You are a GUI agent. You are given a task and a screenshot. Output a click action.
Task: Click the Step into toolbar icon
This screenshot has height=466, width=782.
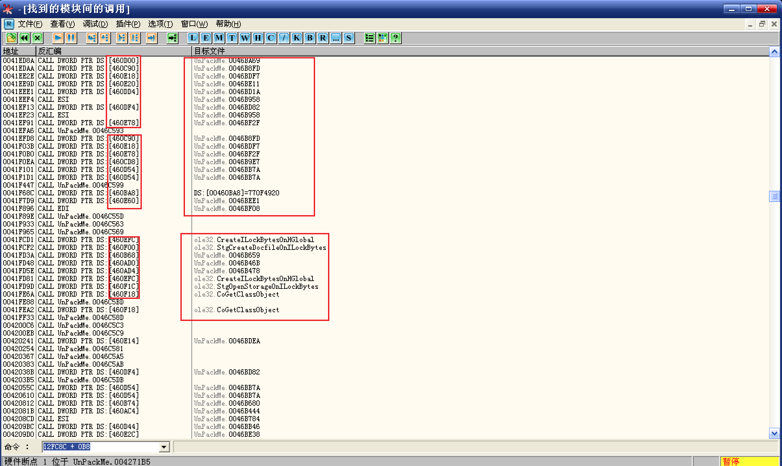[92, 38]
